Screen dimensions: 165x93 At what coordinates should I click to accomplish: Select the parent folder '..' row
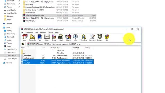57,51
